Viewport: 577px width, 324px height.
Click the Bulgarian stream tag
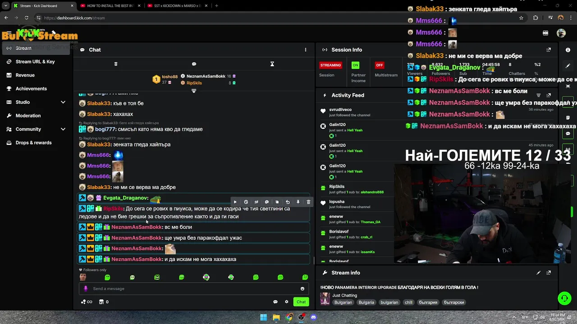(343, 302)
